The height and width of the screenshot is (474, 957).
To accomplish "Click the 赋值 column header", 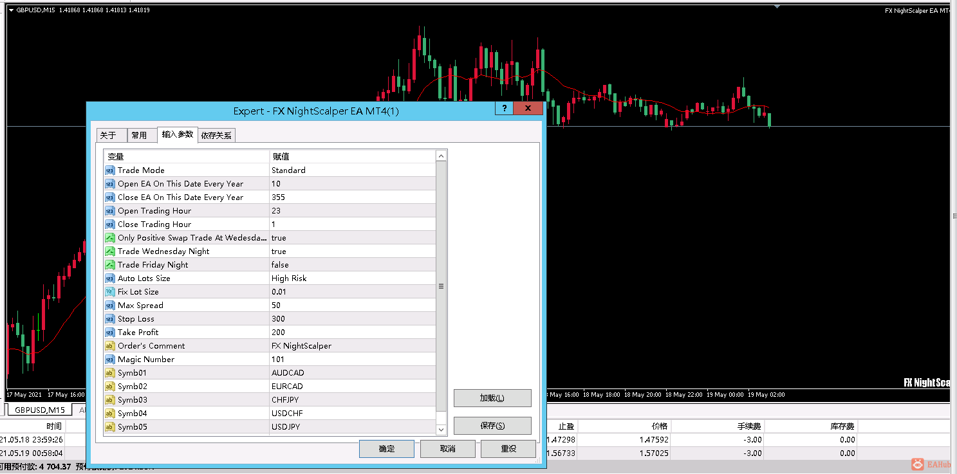I will click(x=353, y=156).
